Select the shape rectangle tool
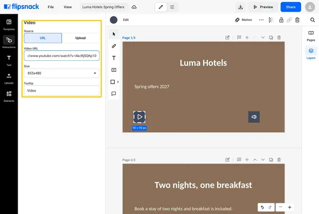This screenshot has height=214, width=319. click(112, 82)
